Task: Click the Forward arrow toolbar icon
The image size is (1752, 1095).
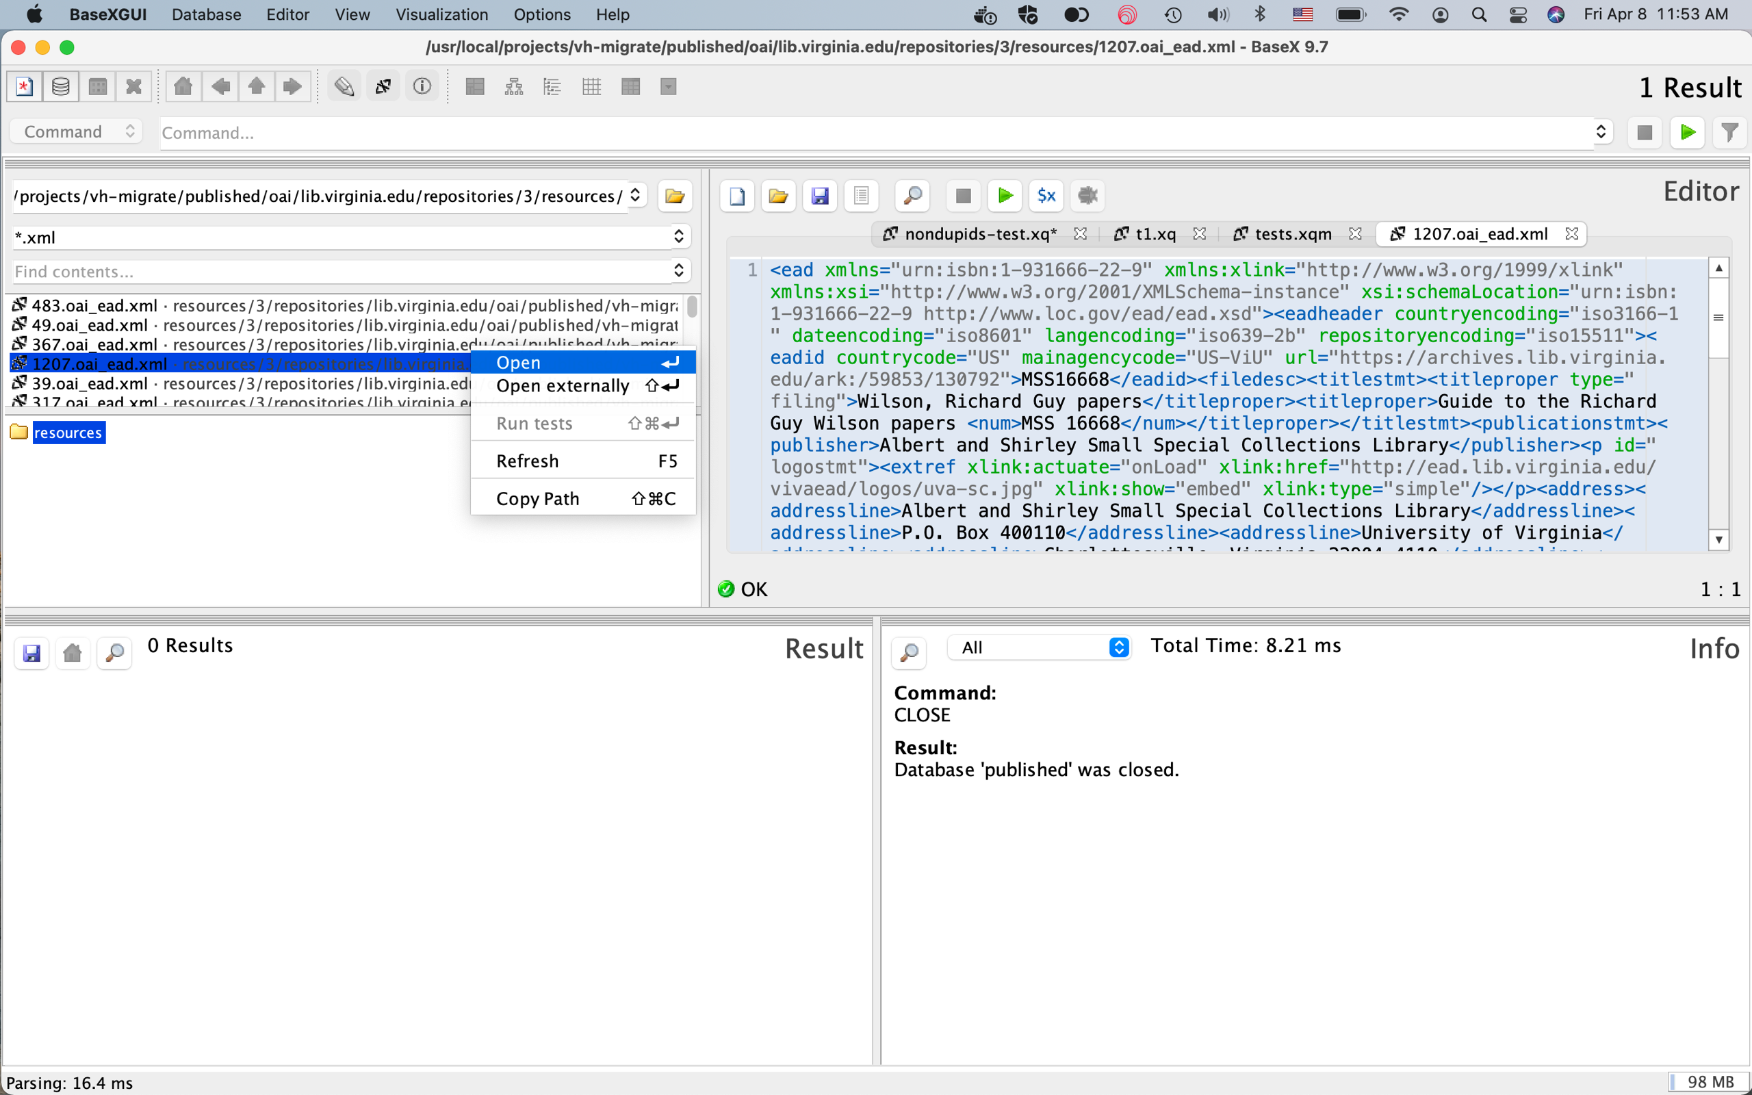Action: pos(292,87)
